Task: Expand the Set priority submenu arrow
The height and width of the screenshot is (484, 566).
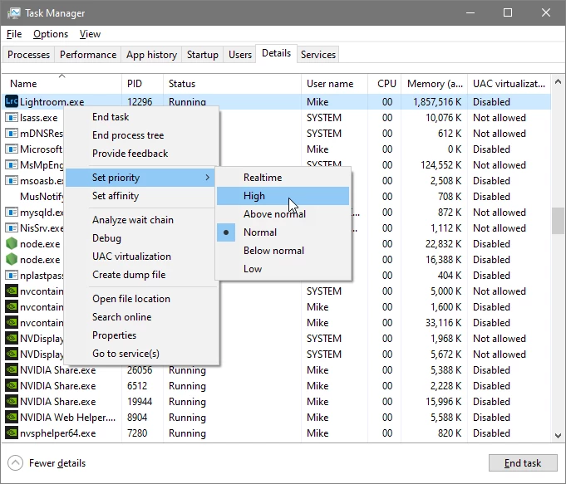Action: 207,178
